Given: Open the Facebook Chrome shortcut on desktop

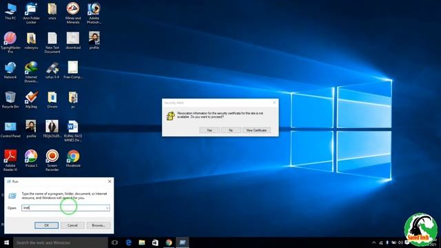Looking at the screenshot, I should coord(73,159).
